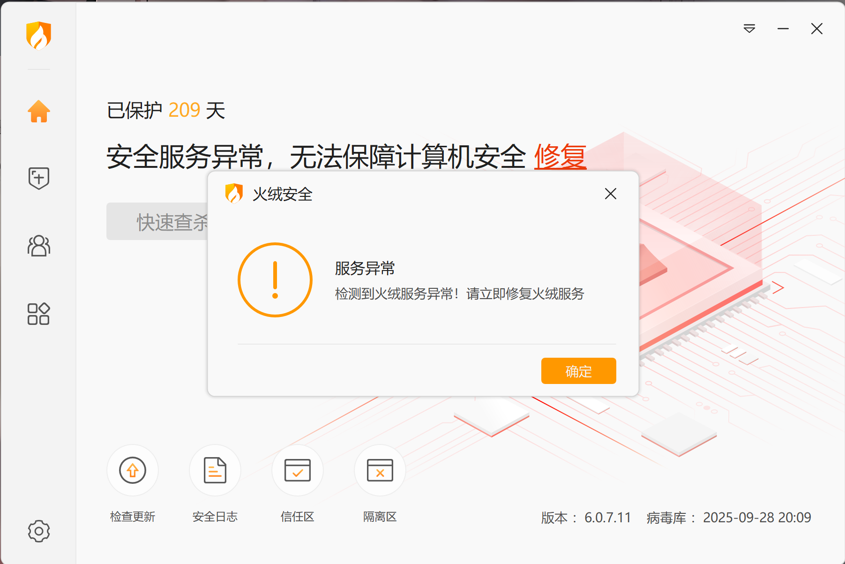This screenshot has width=845, height=564.
Task: Click the 火绒安全 dialog title text
Action: coord(283,194)
